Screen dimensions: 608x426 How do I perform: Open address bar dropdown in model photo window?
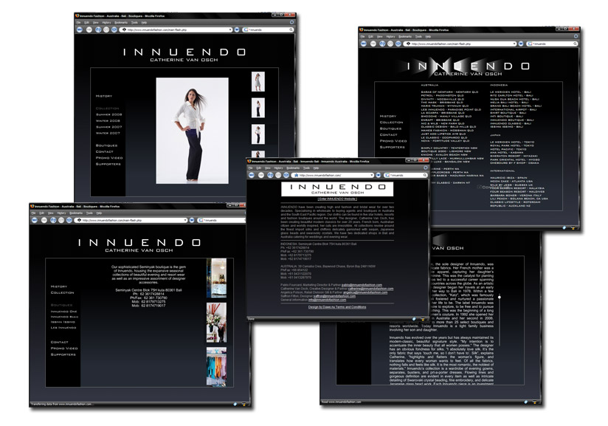coord(230,30)
